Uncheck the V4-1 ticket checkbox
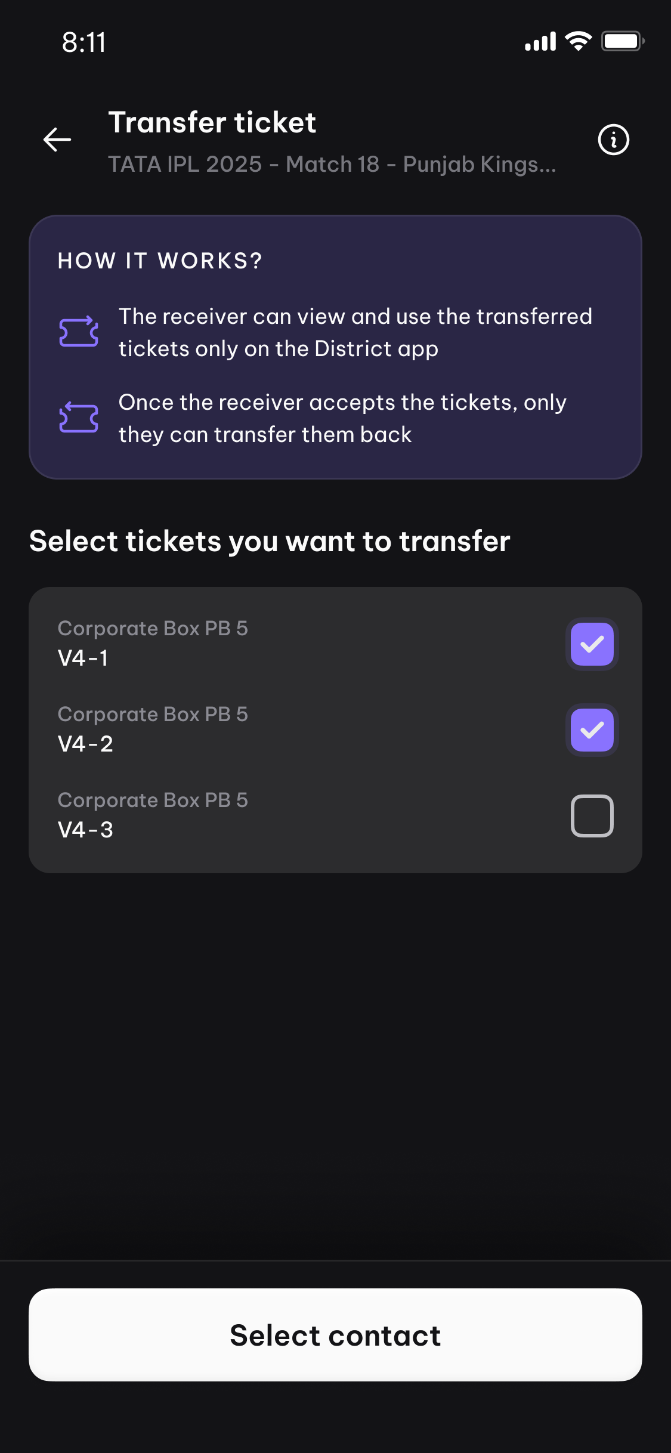Viewport: 671px width, 1453px height. tap(592, 644)
